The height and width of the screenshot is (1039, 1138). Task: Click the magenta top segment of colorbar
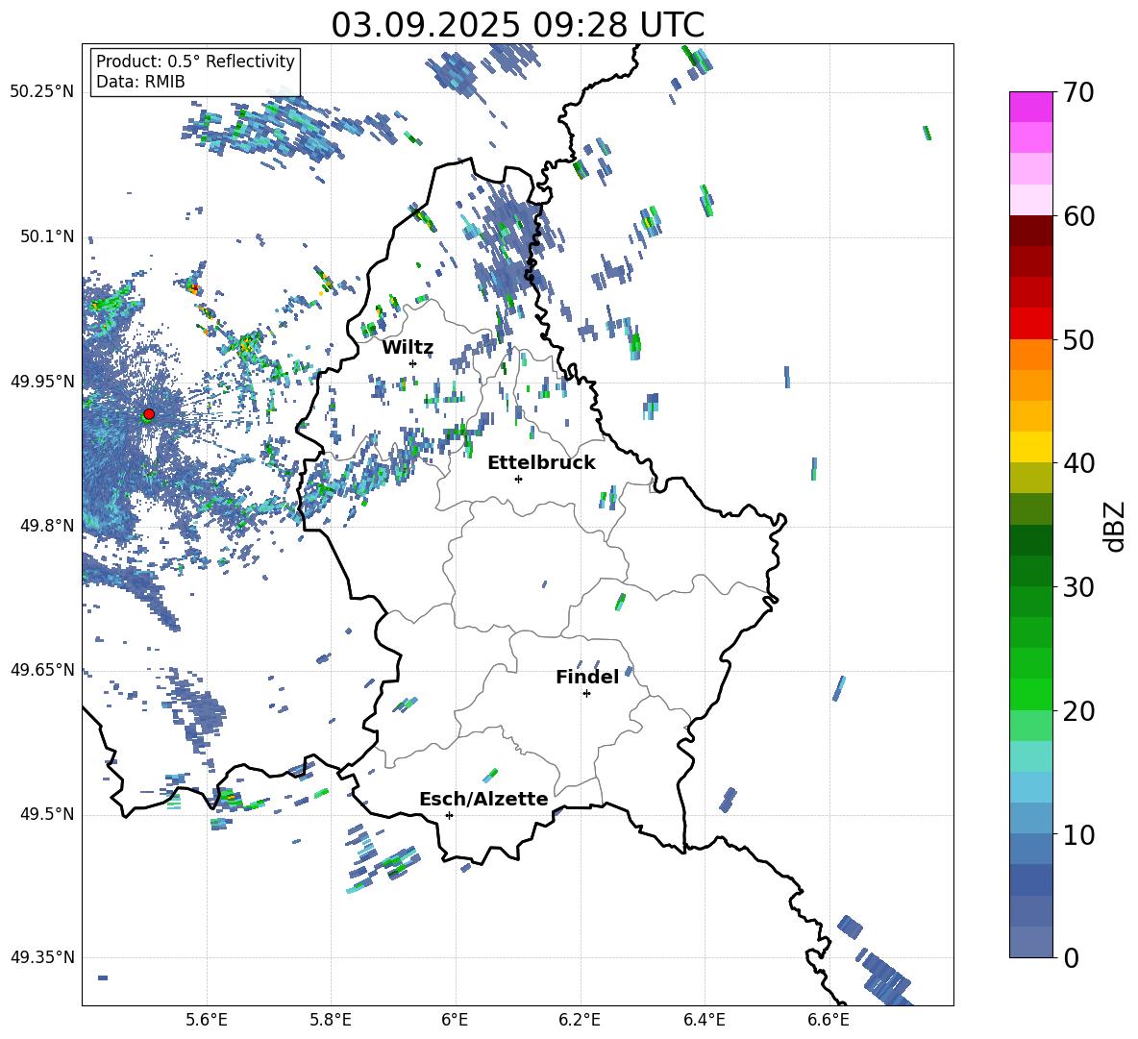1030,107
